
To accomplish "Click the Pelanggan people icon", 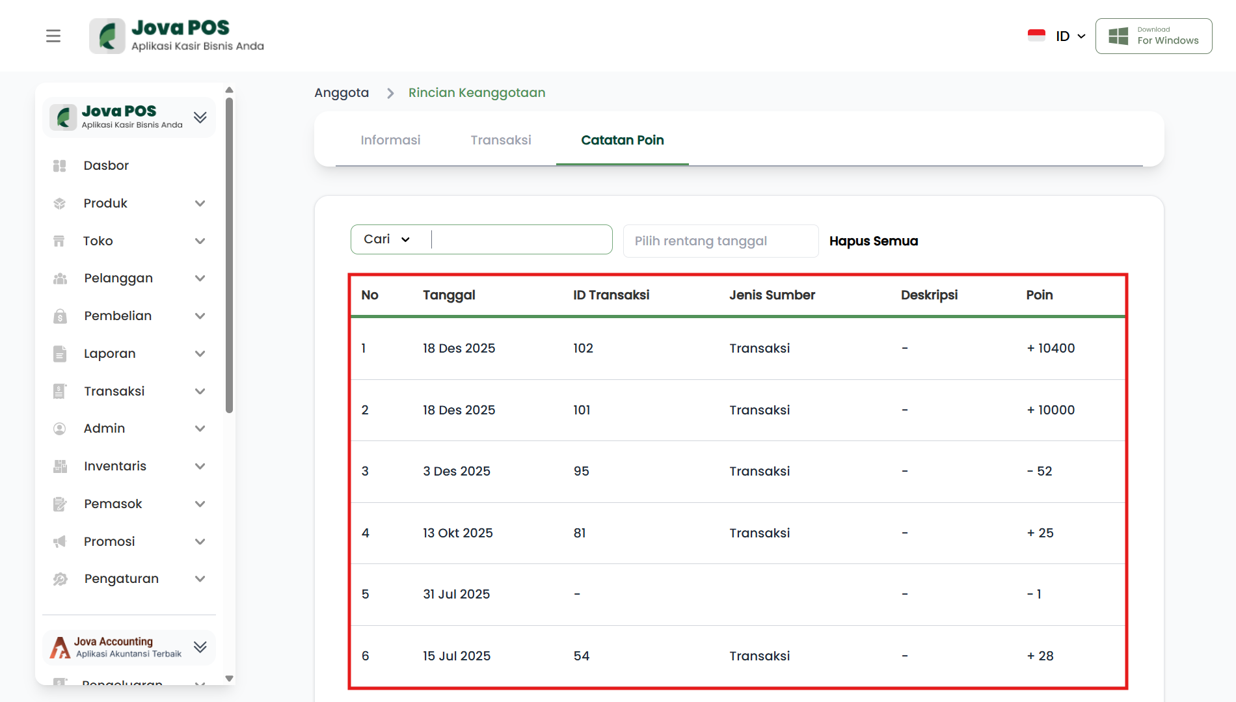I will [x=60, y=278].
